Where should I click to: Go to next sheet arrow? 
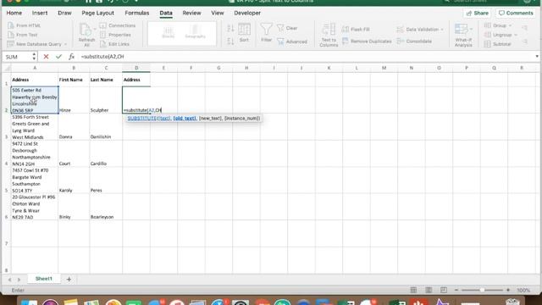tap(19, 280)
